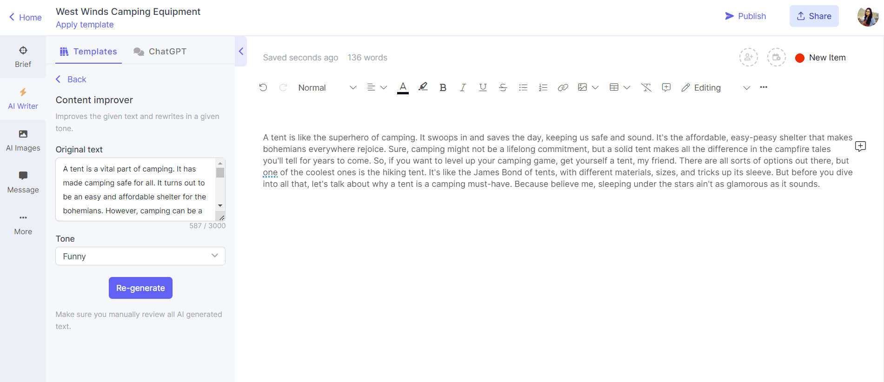884x382 pixels.
Task: Open the AI Writer sidebar section
Action: tap(23, 99)
